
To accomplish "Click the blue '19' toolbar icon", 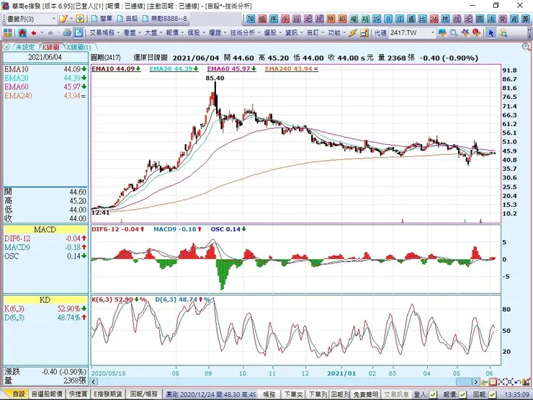I will (x=376, y=19).
